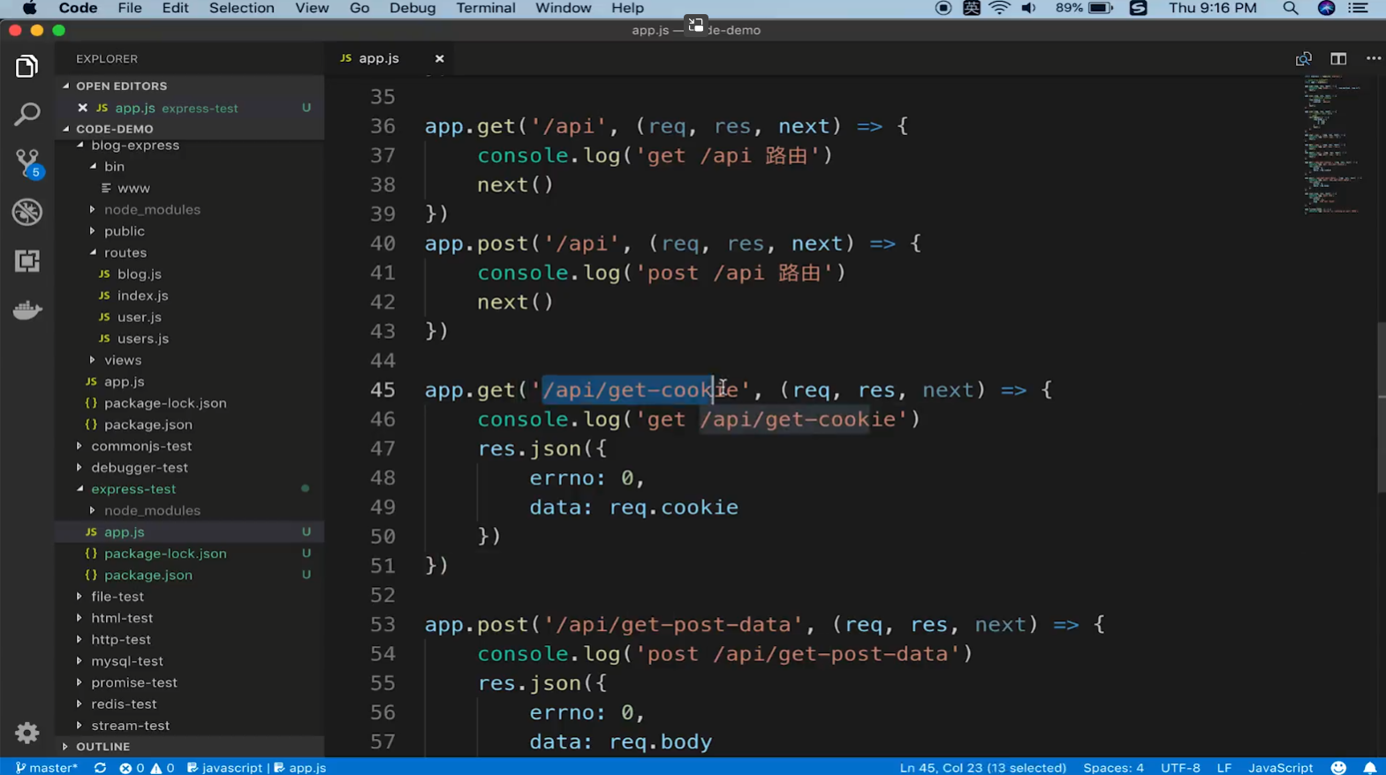Click the master branch in status bar
This screenshot has height=775, width=1386.
(x=47, y=768)
